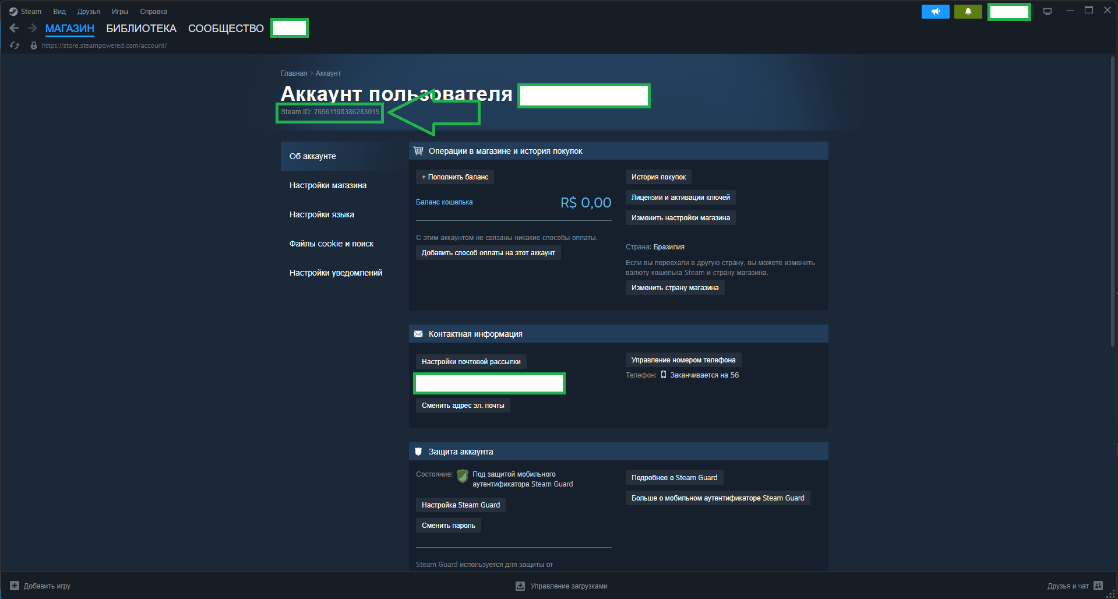Screen dimensions: 1118x599
Task: Close the Steam window
Action: tap(1107, 10)
